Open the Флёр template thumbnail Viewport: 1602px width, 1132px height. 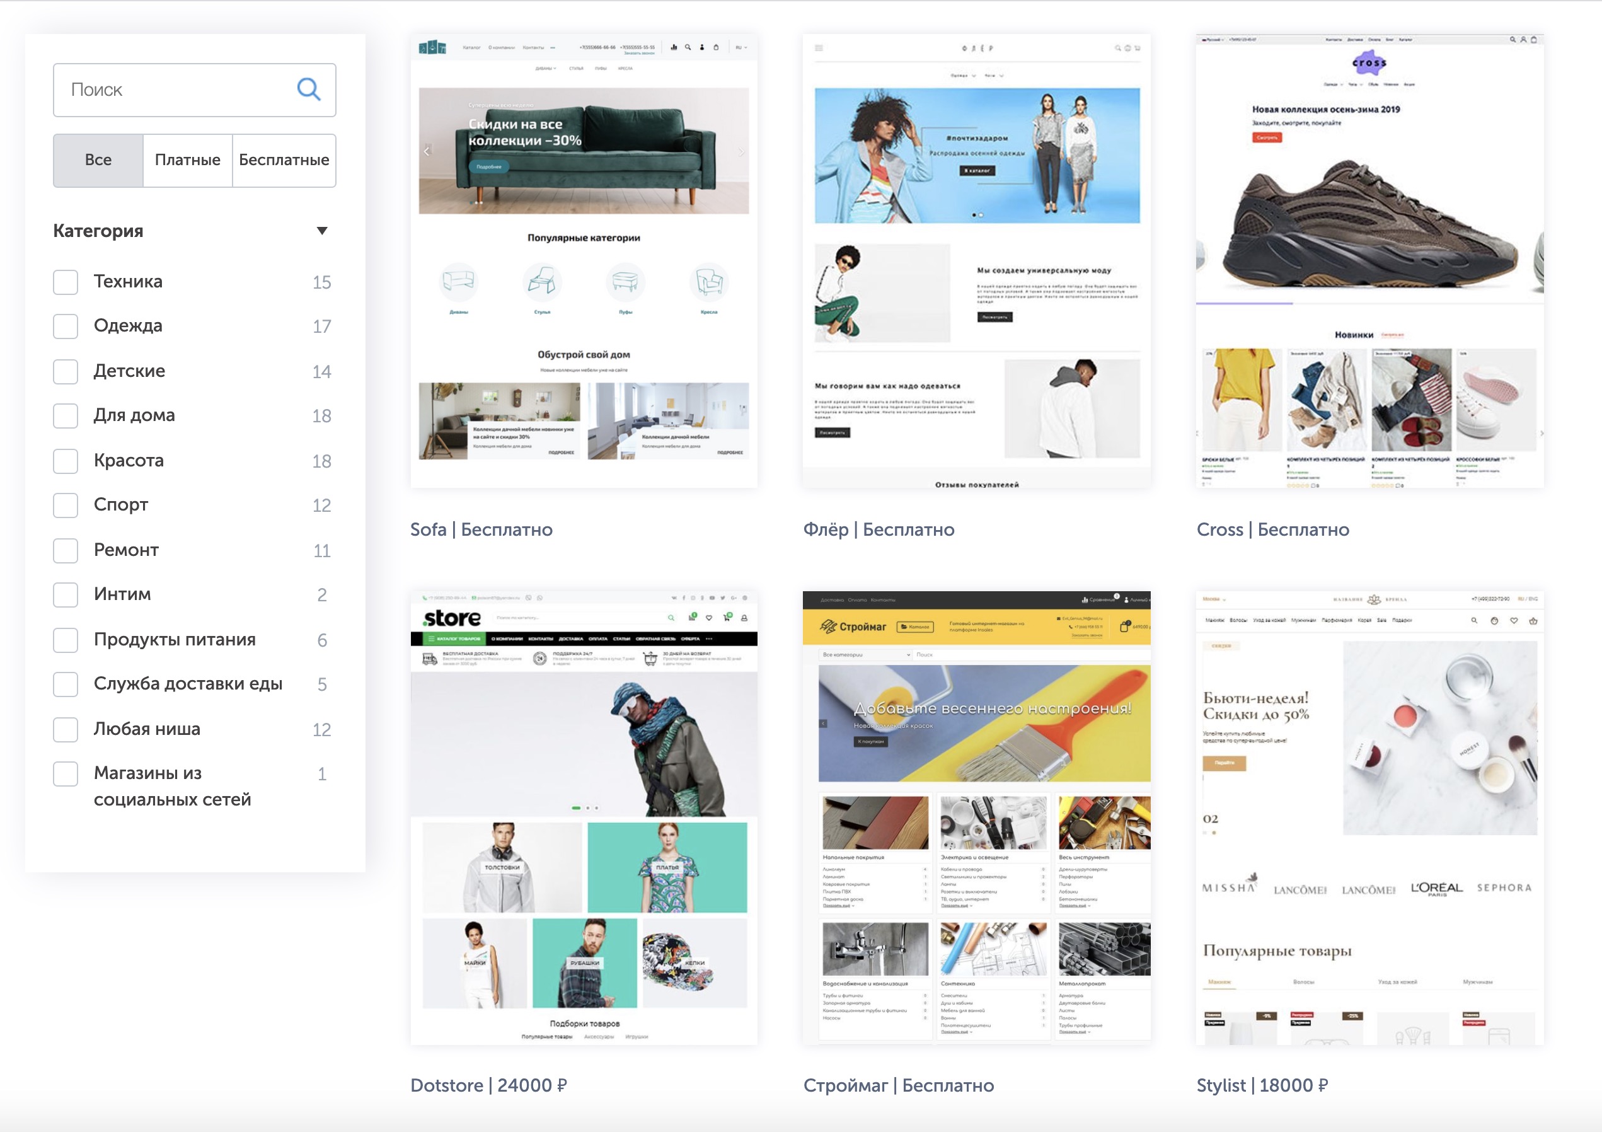click(977, 260)
